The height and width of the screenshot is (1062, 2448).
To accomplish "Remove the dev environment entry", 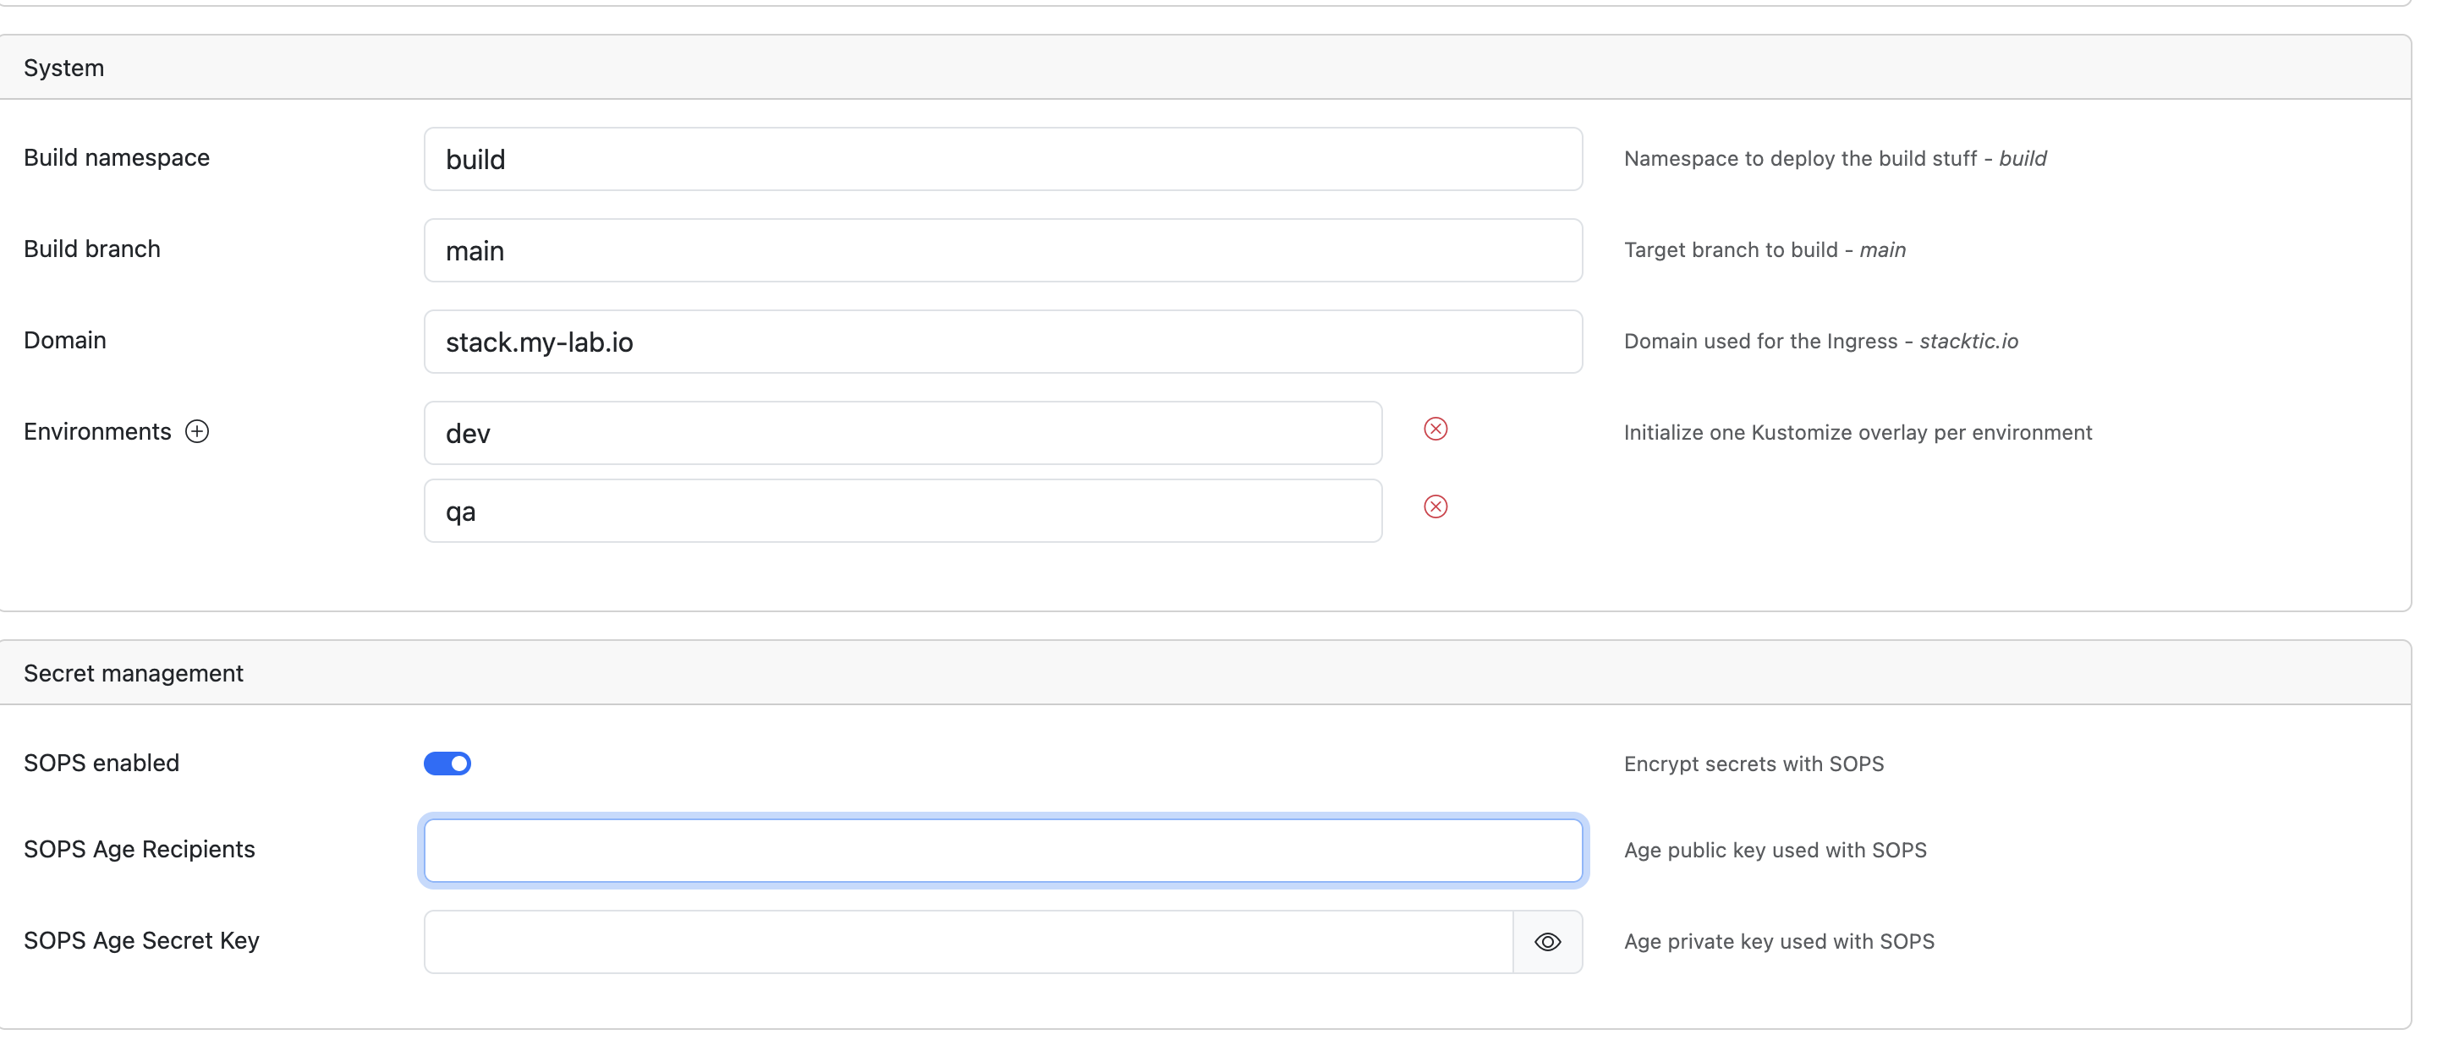I will tap(1435, 430).
